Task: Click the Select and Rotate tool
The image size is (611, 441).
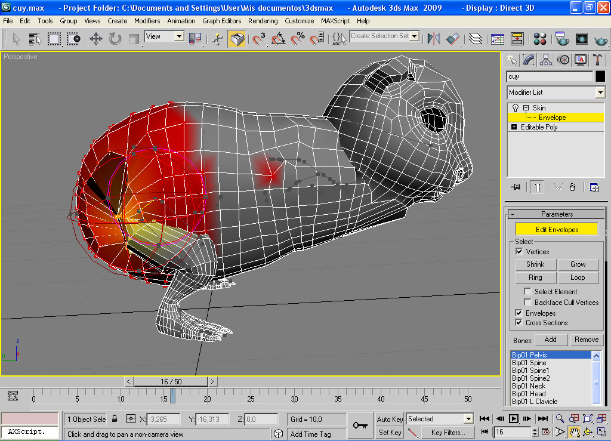Action: point(115,39)
